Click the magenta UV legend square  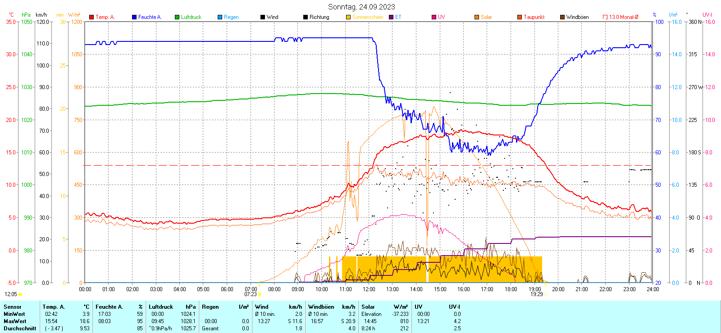pos(434,17)
